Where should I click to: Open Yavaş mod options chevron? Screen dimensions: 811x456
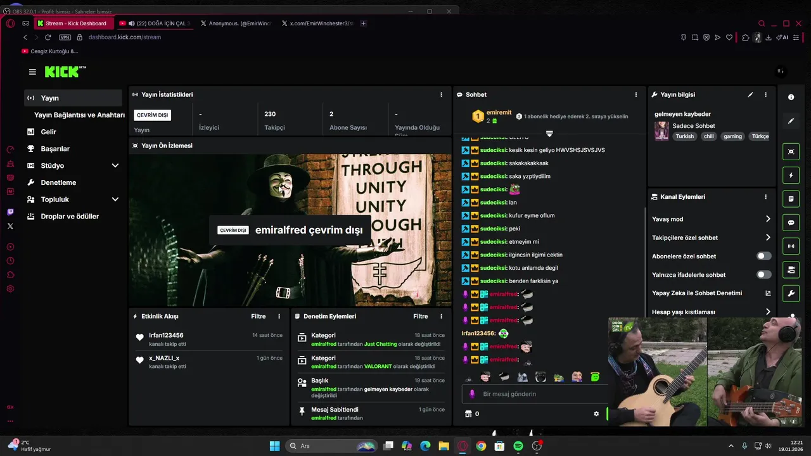[x=768, y=219]
